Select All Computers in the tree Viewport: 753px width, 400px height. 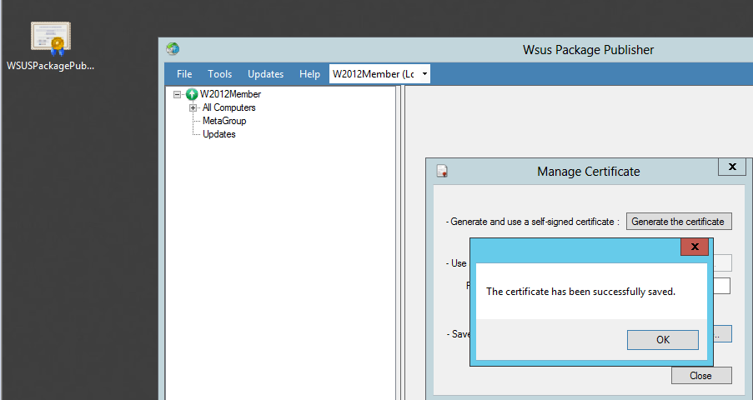point(229,107)
